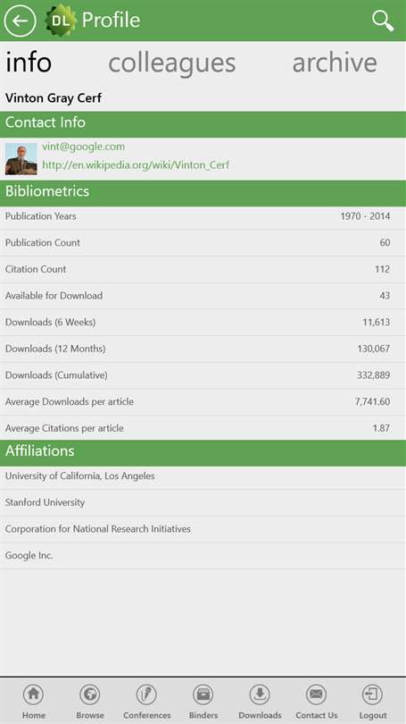This screenshot has width=406, height=724.
Task: Tap the Citation Count row
Action: click(203, 269)
